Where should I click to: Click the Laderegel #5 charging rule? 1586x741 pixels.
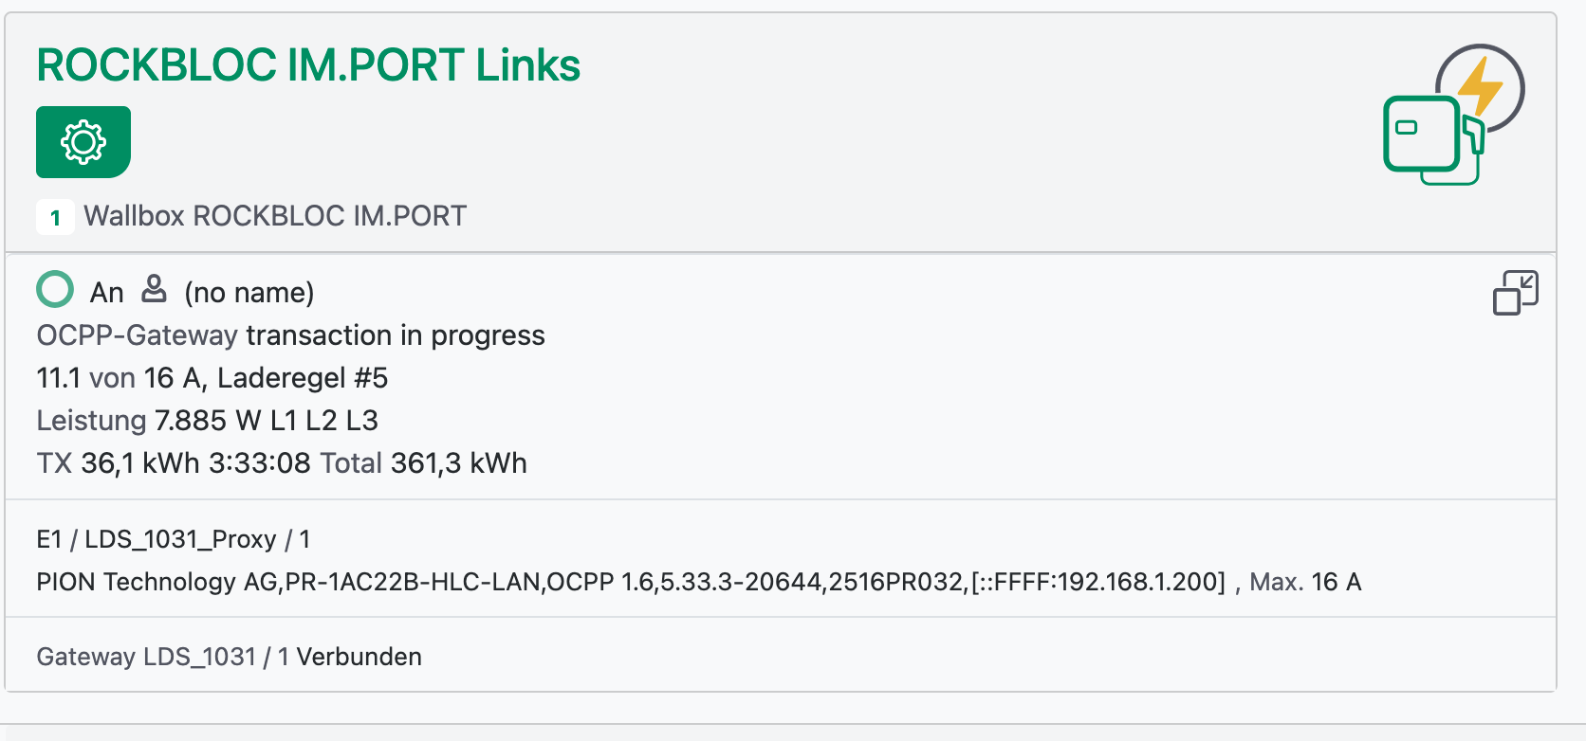click(303, 378)
